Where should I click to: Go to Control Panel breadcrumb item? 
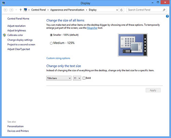[39, 10]
